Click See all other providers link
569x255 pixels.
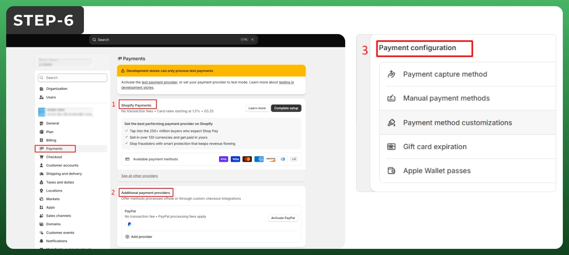pos(139,176)
